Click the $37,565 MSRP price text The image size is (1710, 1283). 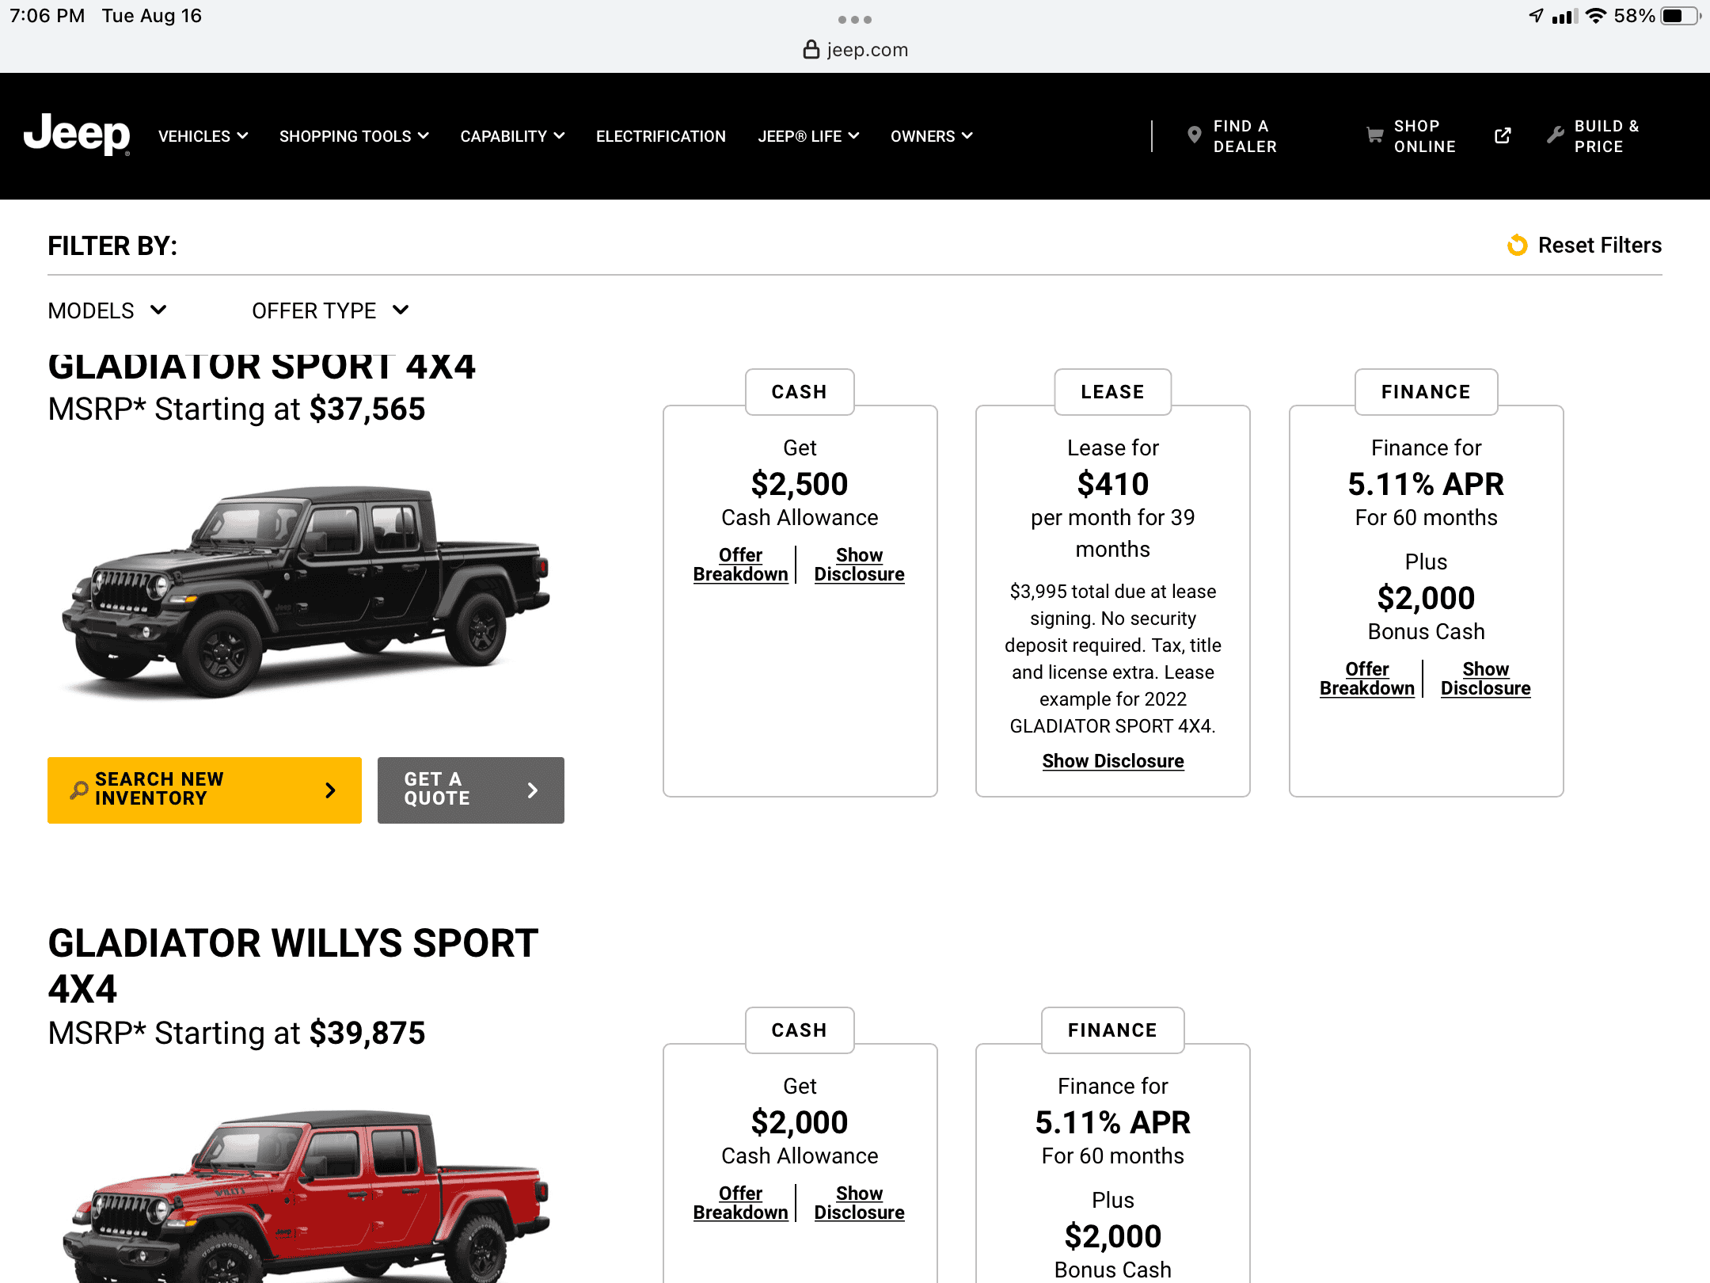(x=367, y=409)
